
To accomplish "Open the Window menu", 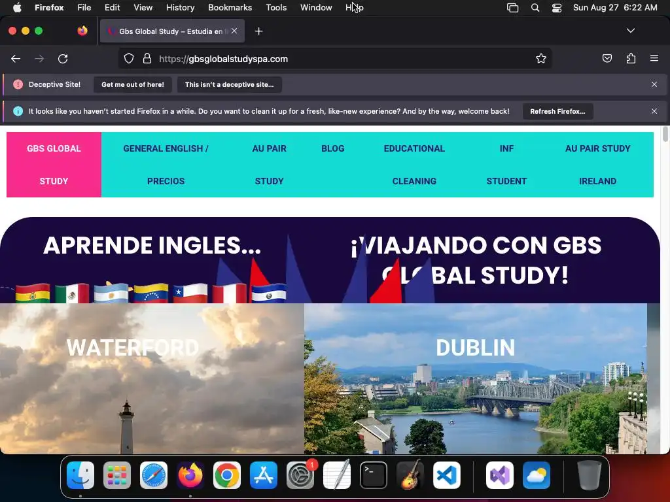I will 316,8.
